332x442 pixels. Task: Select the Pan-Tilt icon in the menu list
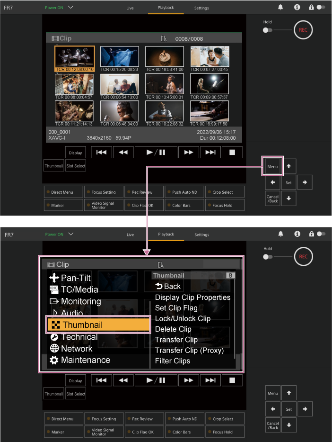[54, 278]
